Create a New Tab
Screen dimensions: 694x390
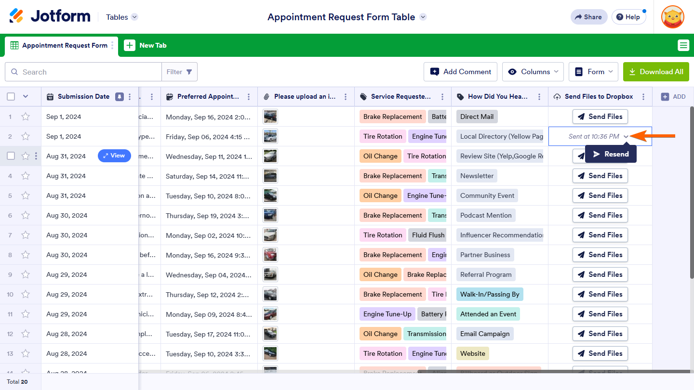pyautogui.click(x=146, y=45)
